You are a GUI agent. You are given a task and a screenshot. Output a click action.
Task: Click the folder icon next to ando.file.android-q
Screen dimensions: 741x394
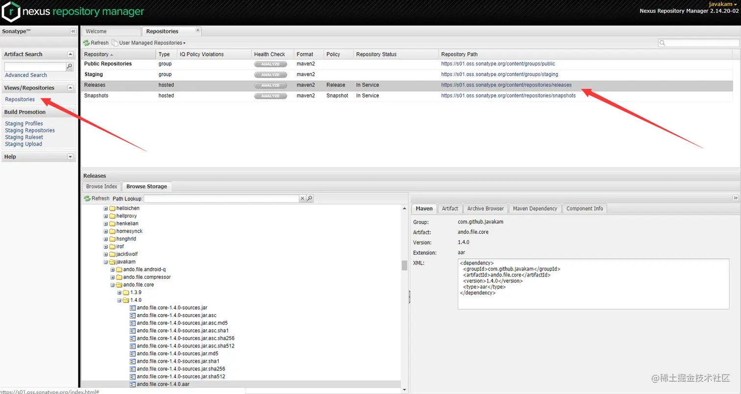[x=119, y=270]
